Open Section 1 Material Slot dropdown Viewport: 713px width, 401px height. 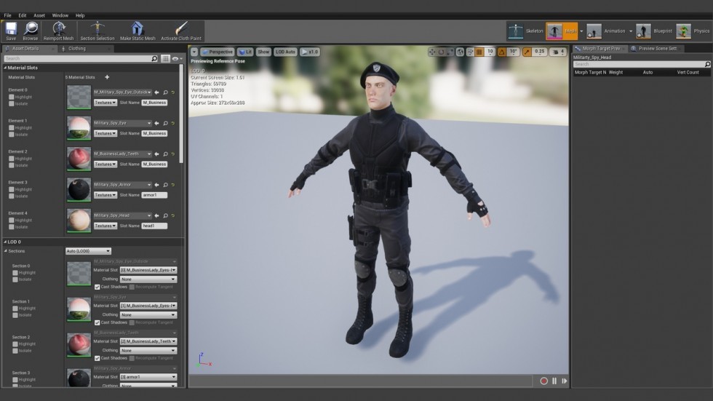pyautogui.click(x=148, y=306)
